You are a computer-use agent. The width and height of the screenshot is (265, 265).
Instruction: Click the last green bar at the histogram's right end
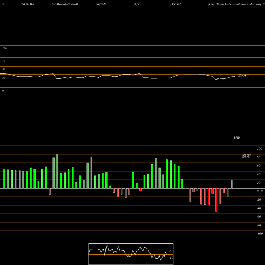232,184
